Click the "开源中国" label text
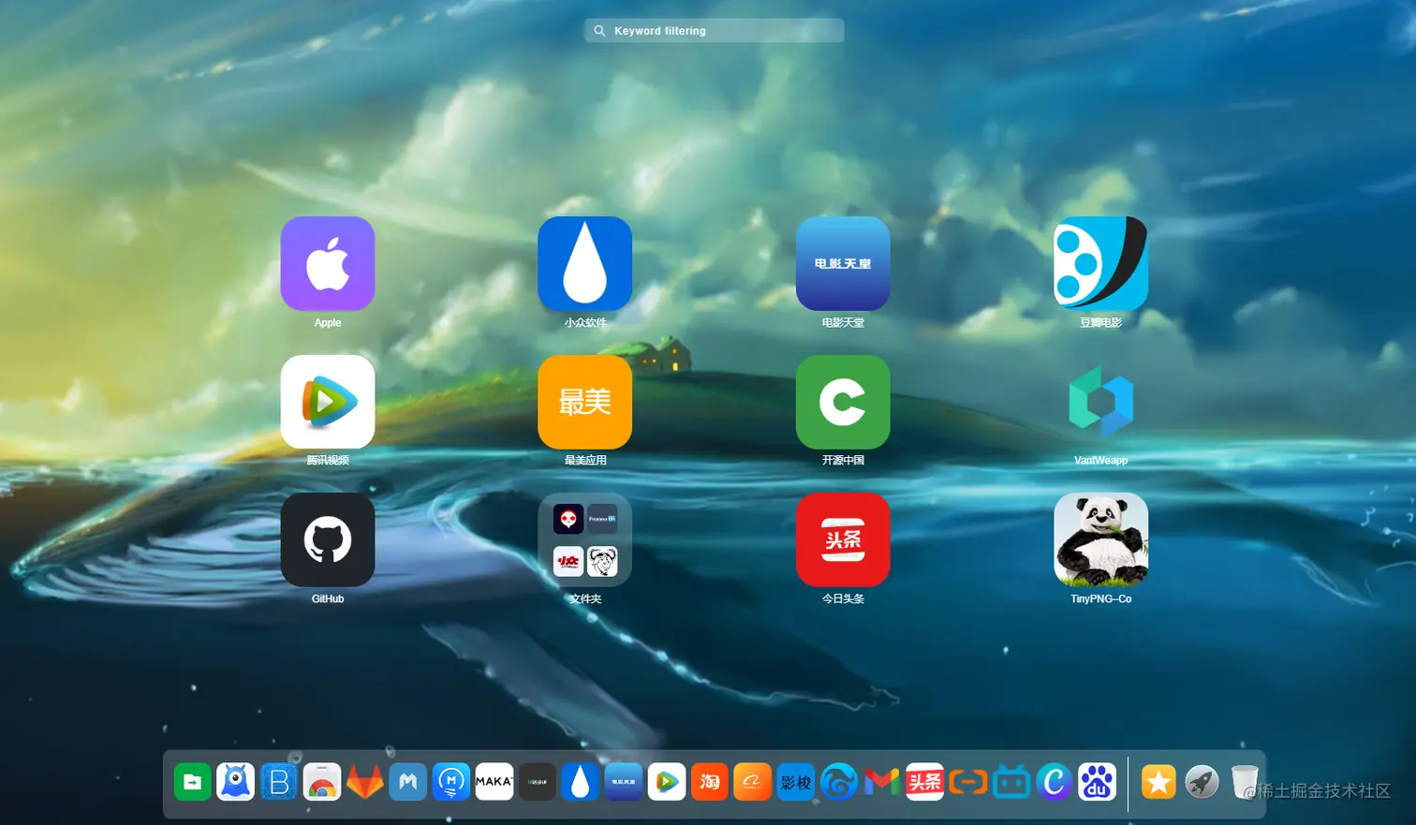This screenshot has width=1416, height=825. [x=843, y=460]
